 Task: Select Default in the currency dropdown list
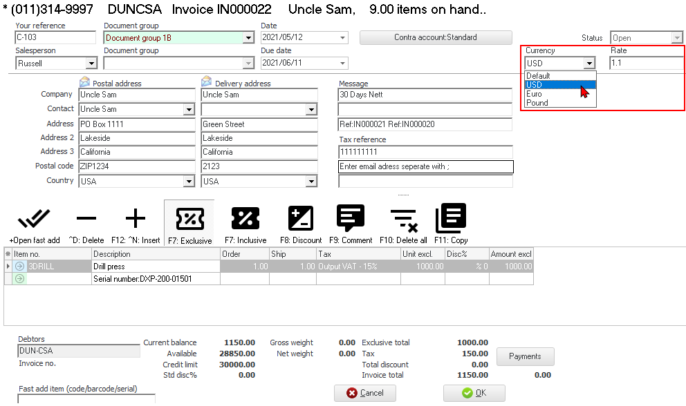[x=538, y=76]
